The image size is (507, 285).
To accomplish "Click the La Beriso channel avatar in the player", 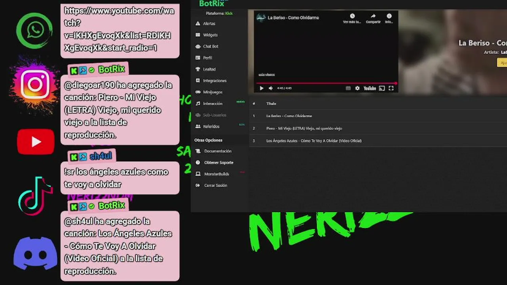I will pos(261,17).
